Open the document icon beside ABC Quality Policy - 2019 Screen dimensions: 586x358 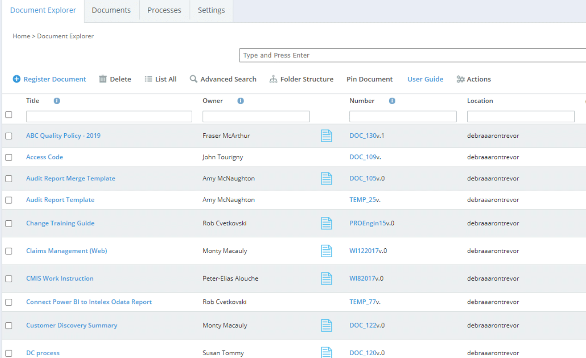tap(326, 136)
